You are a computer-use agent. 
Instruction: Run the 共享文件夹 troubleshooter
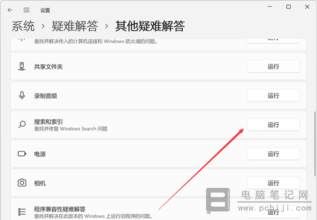(x=273, y=66)
